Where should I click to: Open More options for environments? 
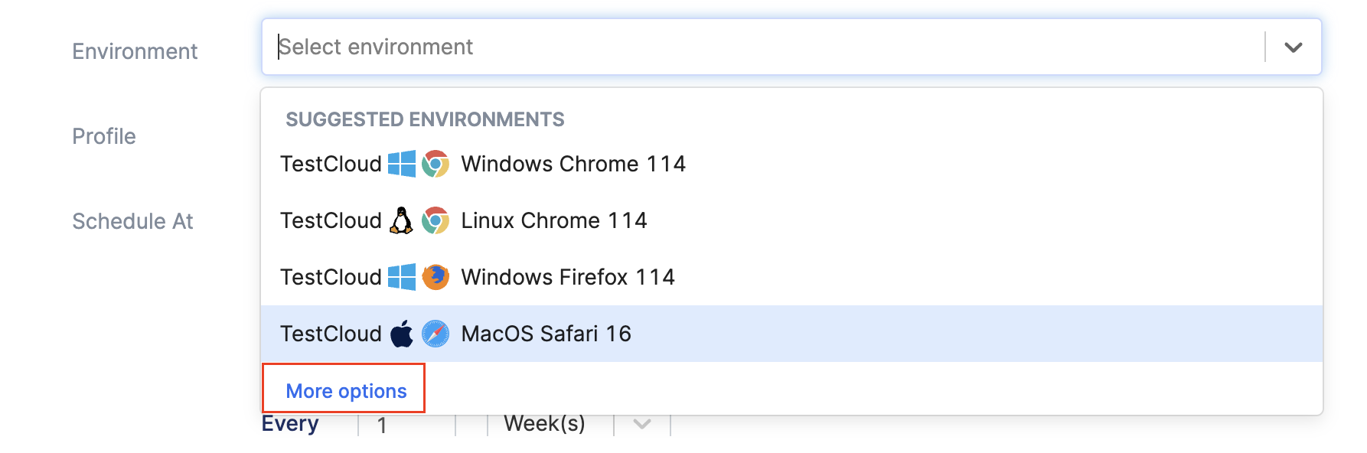click(x=345, y=390)
